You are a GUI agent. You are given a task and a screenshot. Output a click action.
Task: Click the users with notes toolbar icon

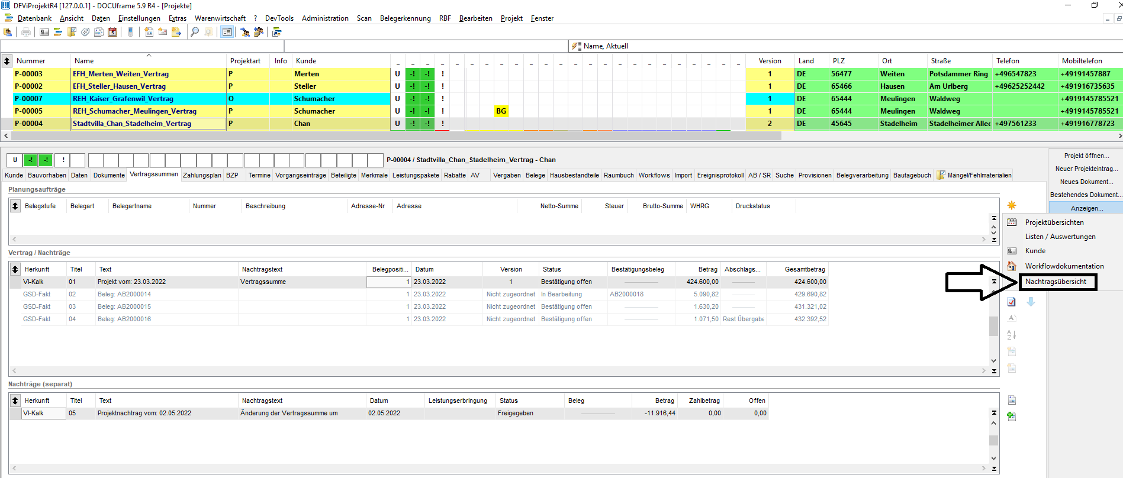point(259,32)
